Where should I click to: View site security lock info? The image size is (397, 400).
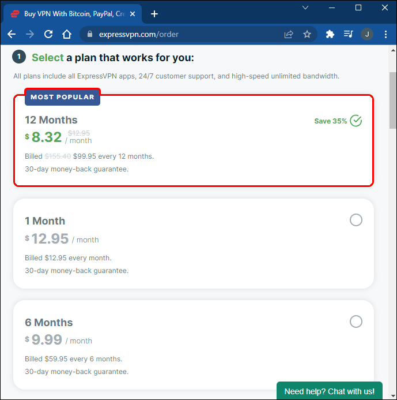[x=90, y=34]
